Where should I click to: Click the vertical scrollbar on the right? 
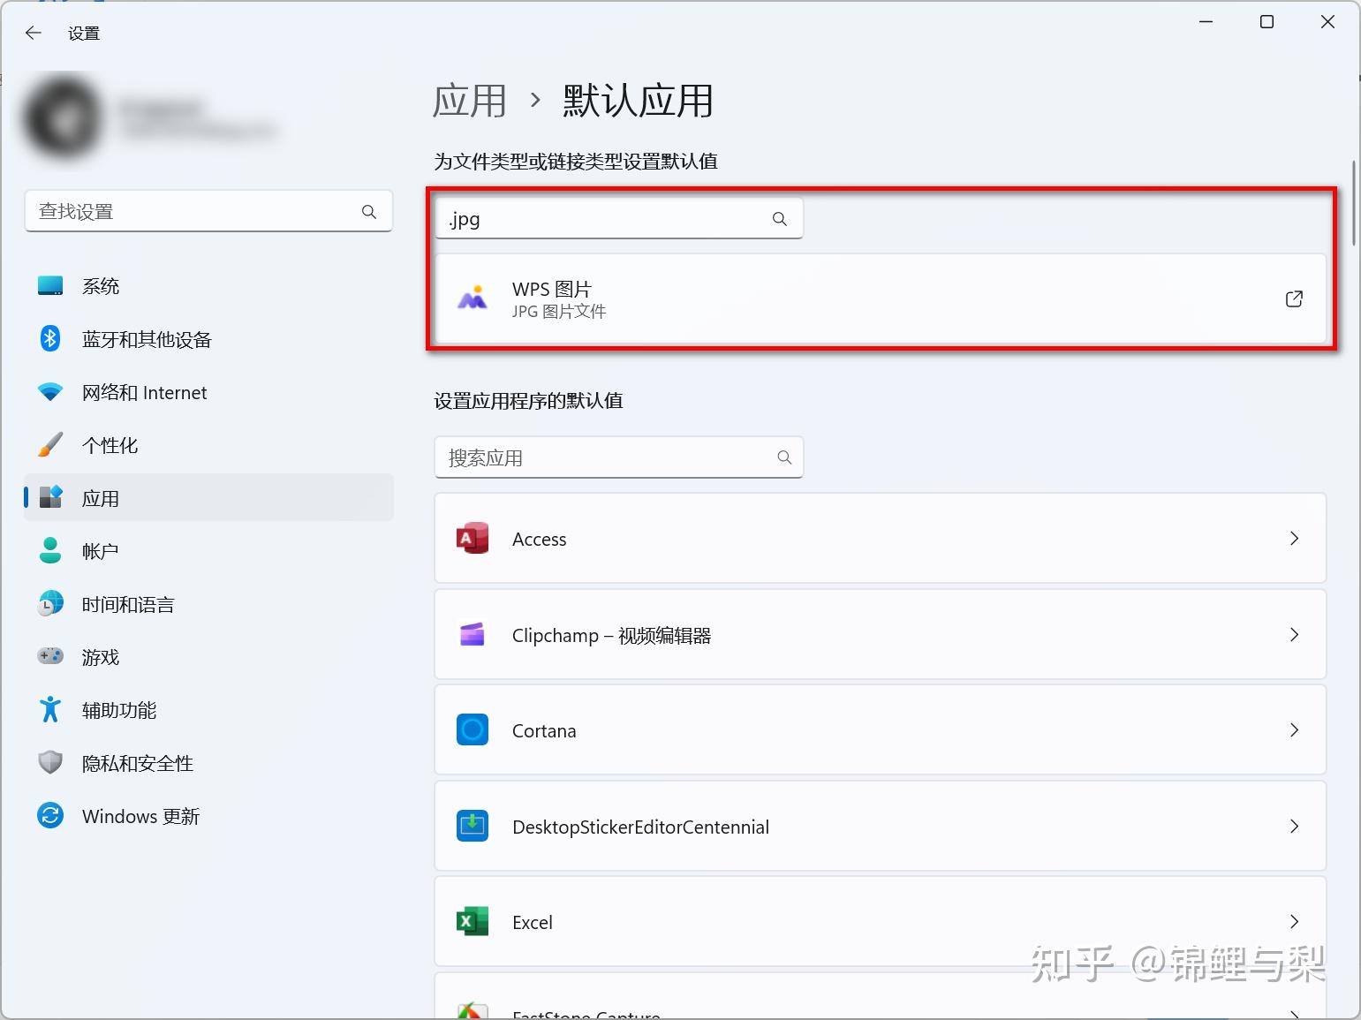coord(1353,203)
